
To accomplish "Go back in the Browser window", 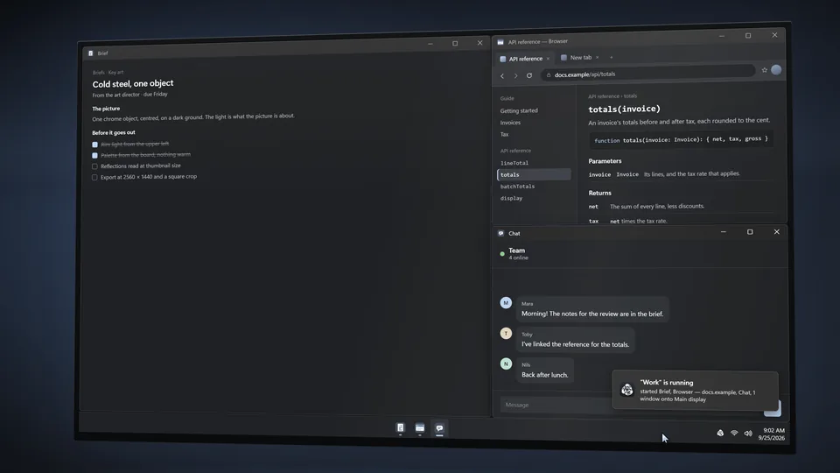I will click(502, 76).
